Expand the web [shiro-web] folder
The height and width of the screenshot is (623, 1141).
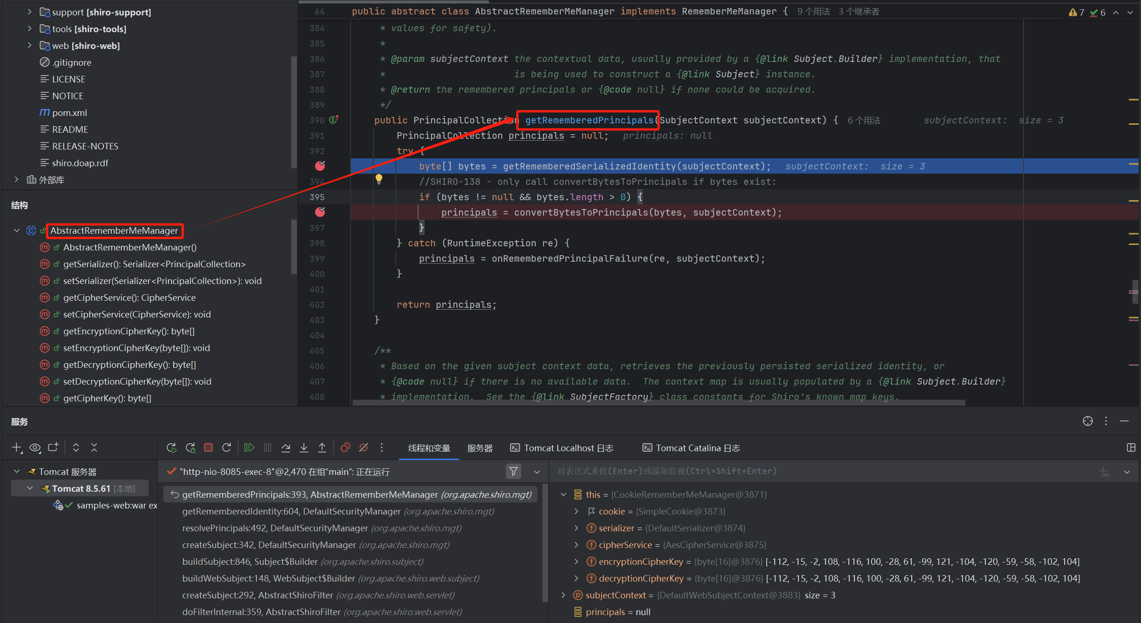[x=29, y=46]
